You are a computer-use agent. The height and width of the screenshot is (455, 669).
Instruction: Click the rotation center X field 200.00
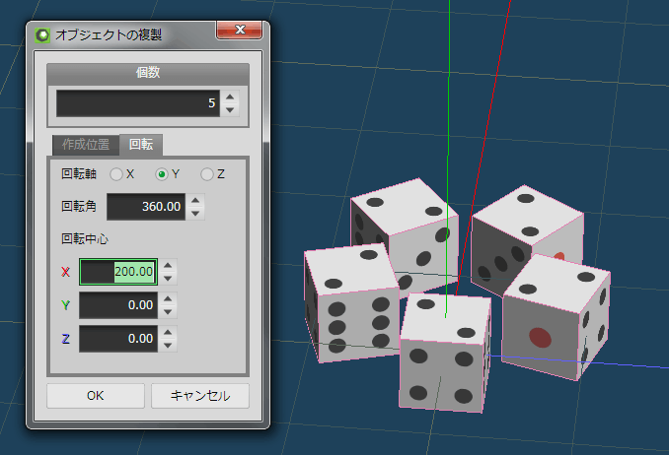pyautogui.click(x=118, y=272)
